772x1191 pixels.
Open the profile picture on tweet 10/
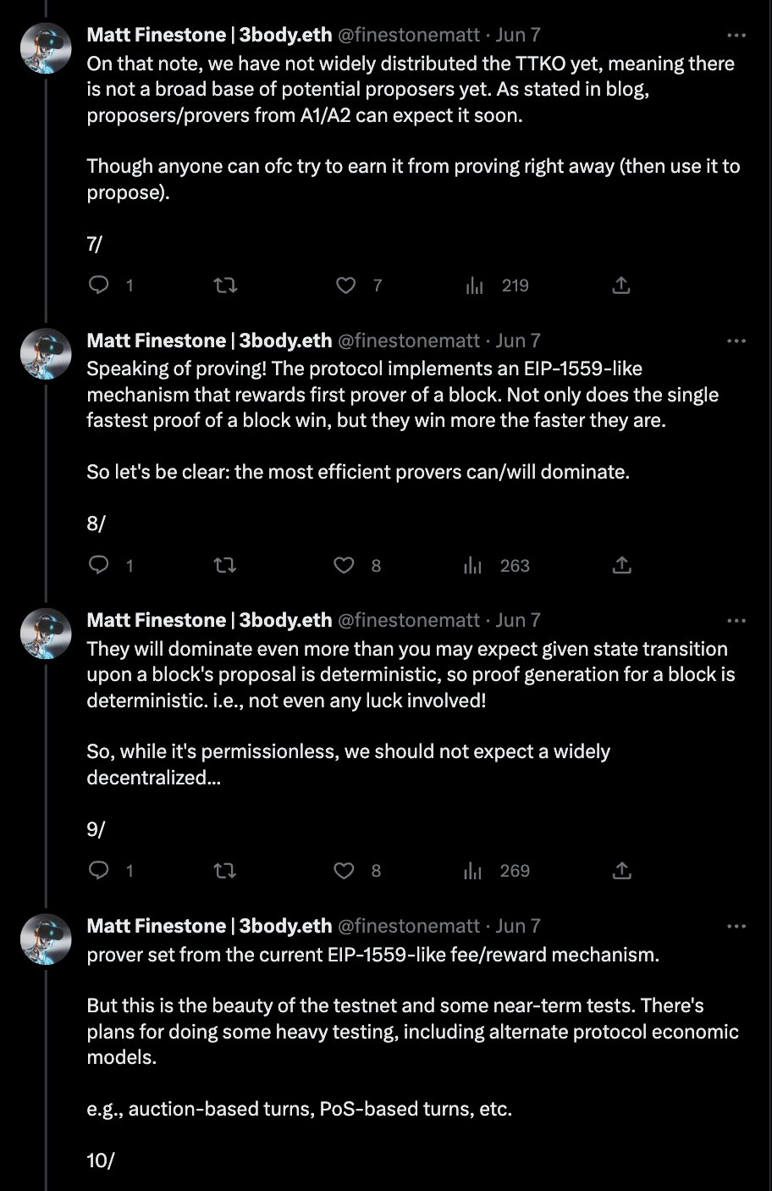(46, 939)
